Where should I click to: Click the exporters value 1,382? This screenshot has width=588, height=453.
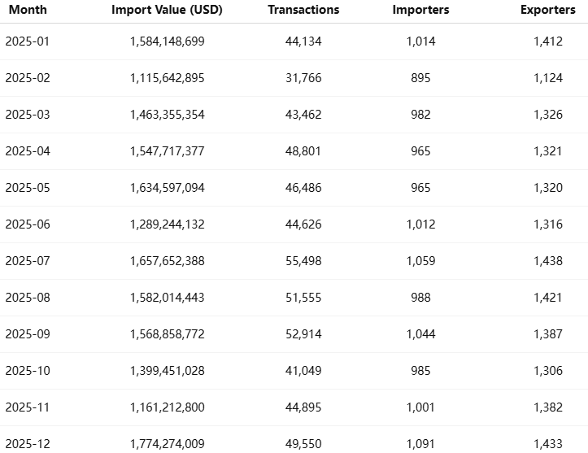pos(548,407)
